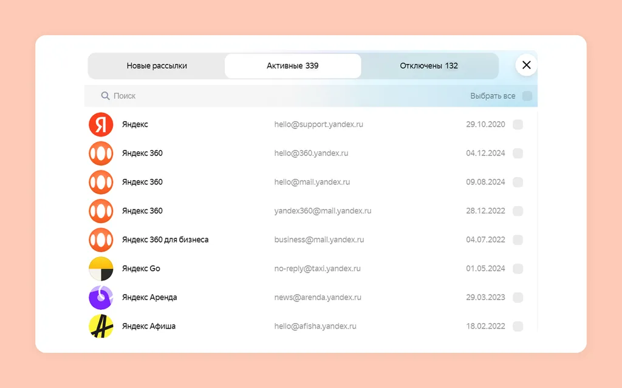Image resolution: width=622 pixels, height=388 pixels.
Task: Click the date 01.05.2024
Action: (485, 269)
